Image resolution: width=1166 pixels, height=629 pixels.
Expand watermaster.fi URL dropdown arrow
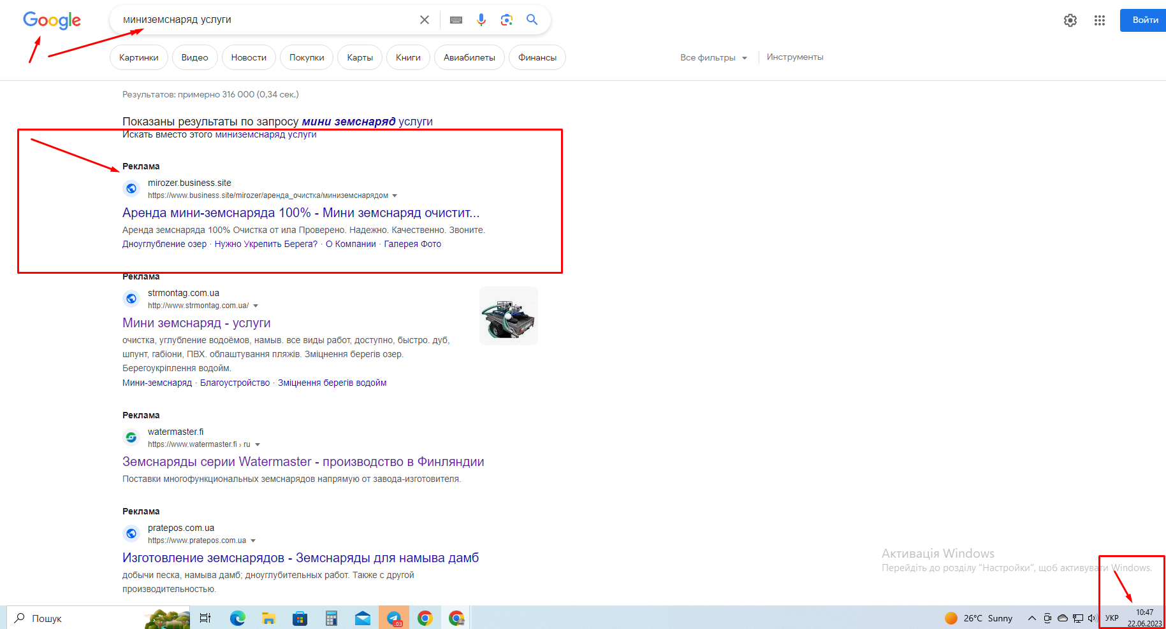tap(258, 444)
